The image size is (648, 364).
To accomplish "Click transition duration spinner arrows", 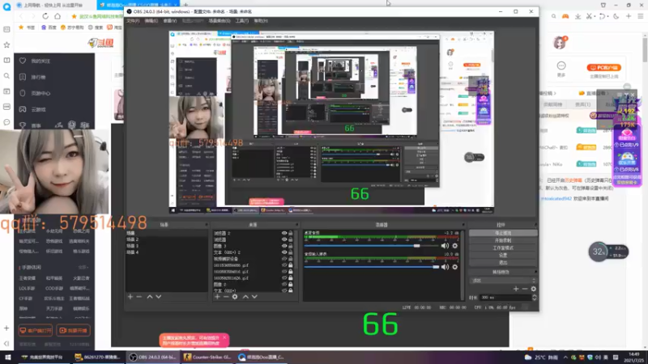I will (x=535, y=297).
